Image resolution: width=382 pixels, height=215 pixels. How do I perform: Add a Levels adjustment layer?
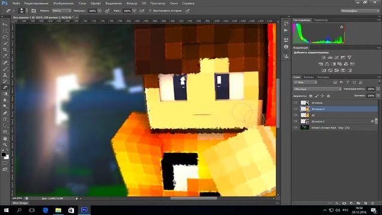[330, 57]
